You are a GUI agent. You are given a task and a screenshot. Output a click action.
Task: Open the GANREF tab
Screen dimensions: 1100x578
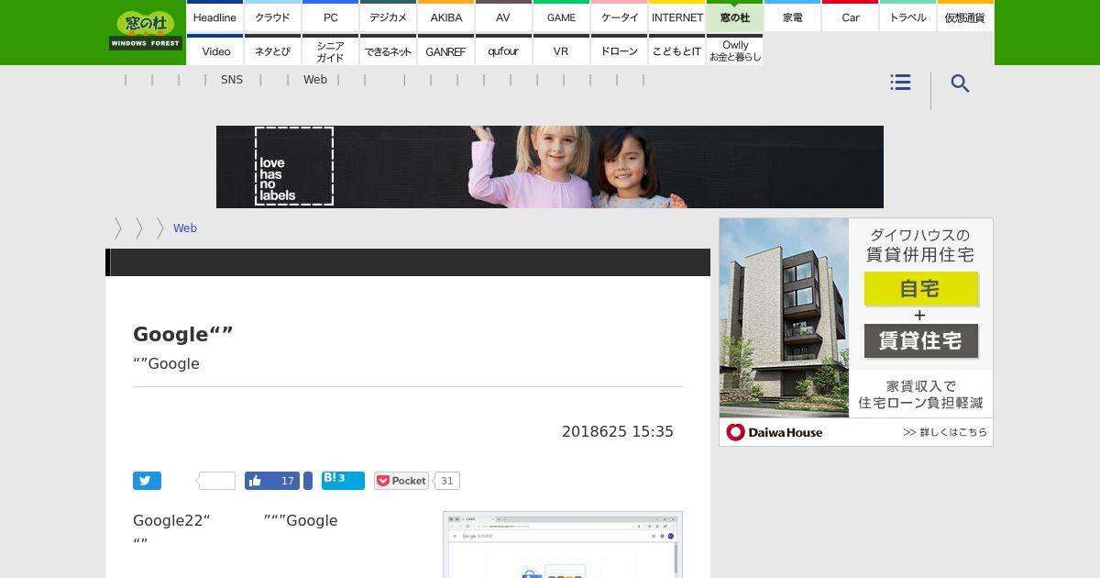tap(445, 50)
